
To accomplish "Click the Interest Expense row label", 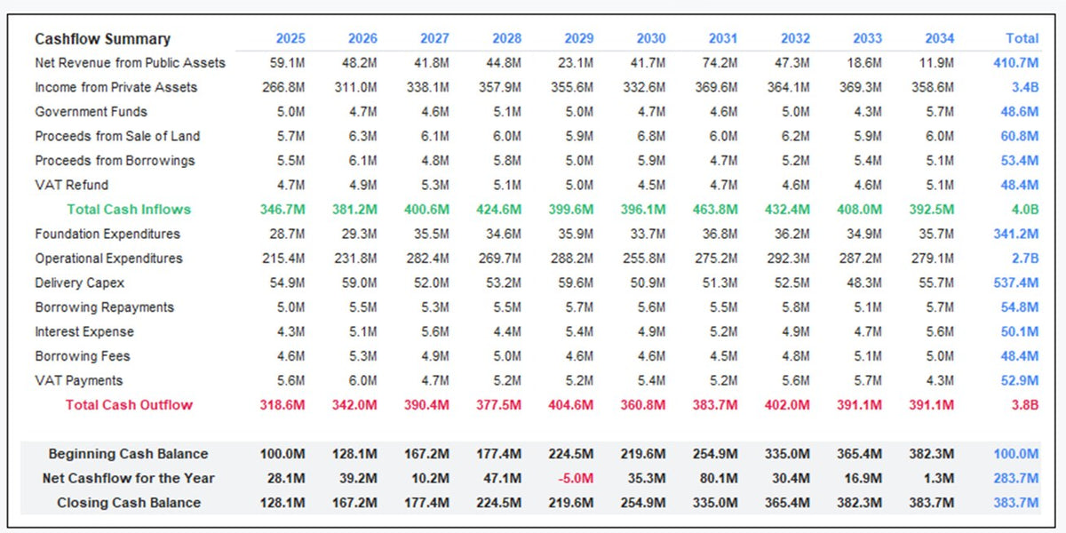I will [x=84, y=331].
